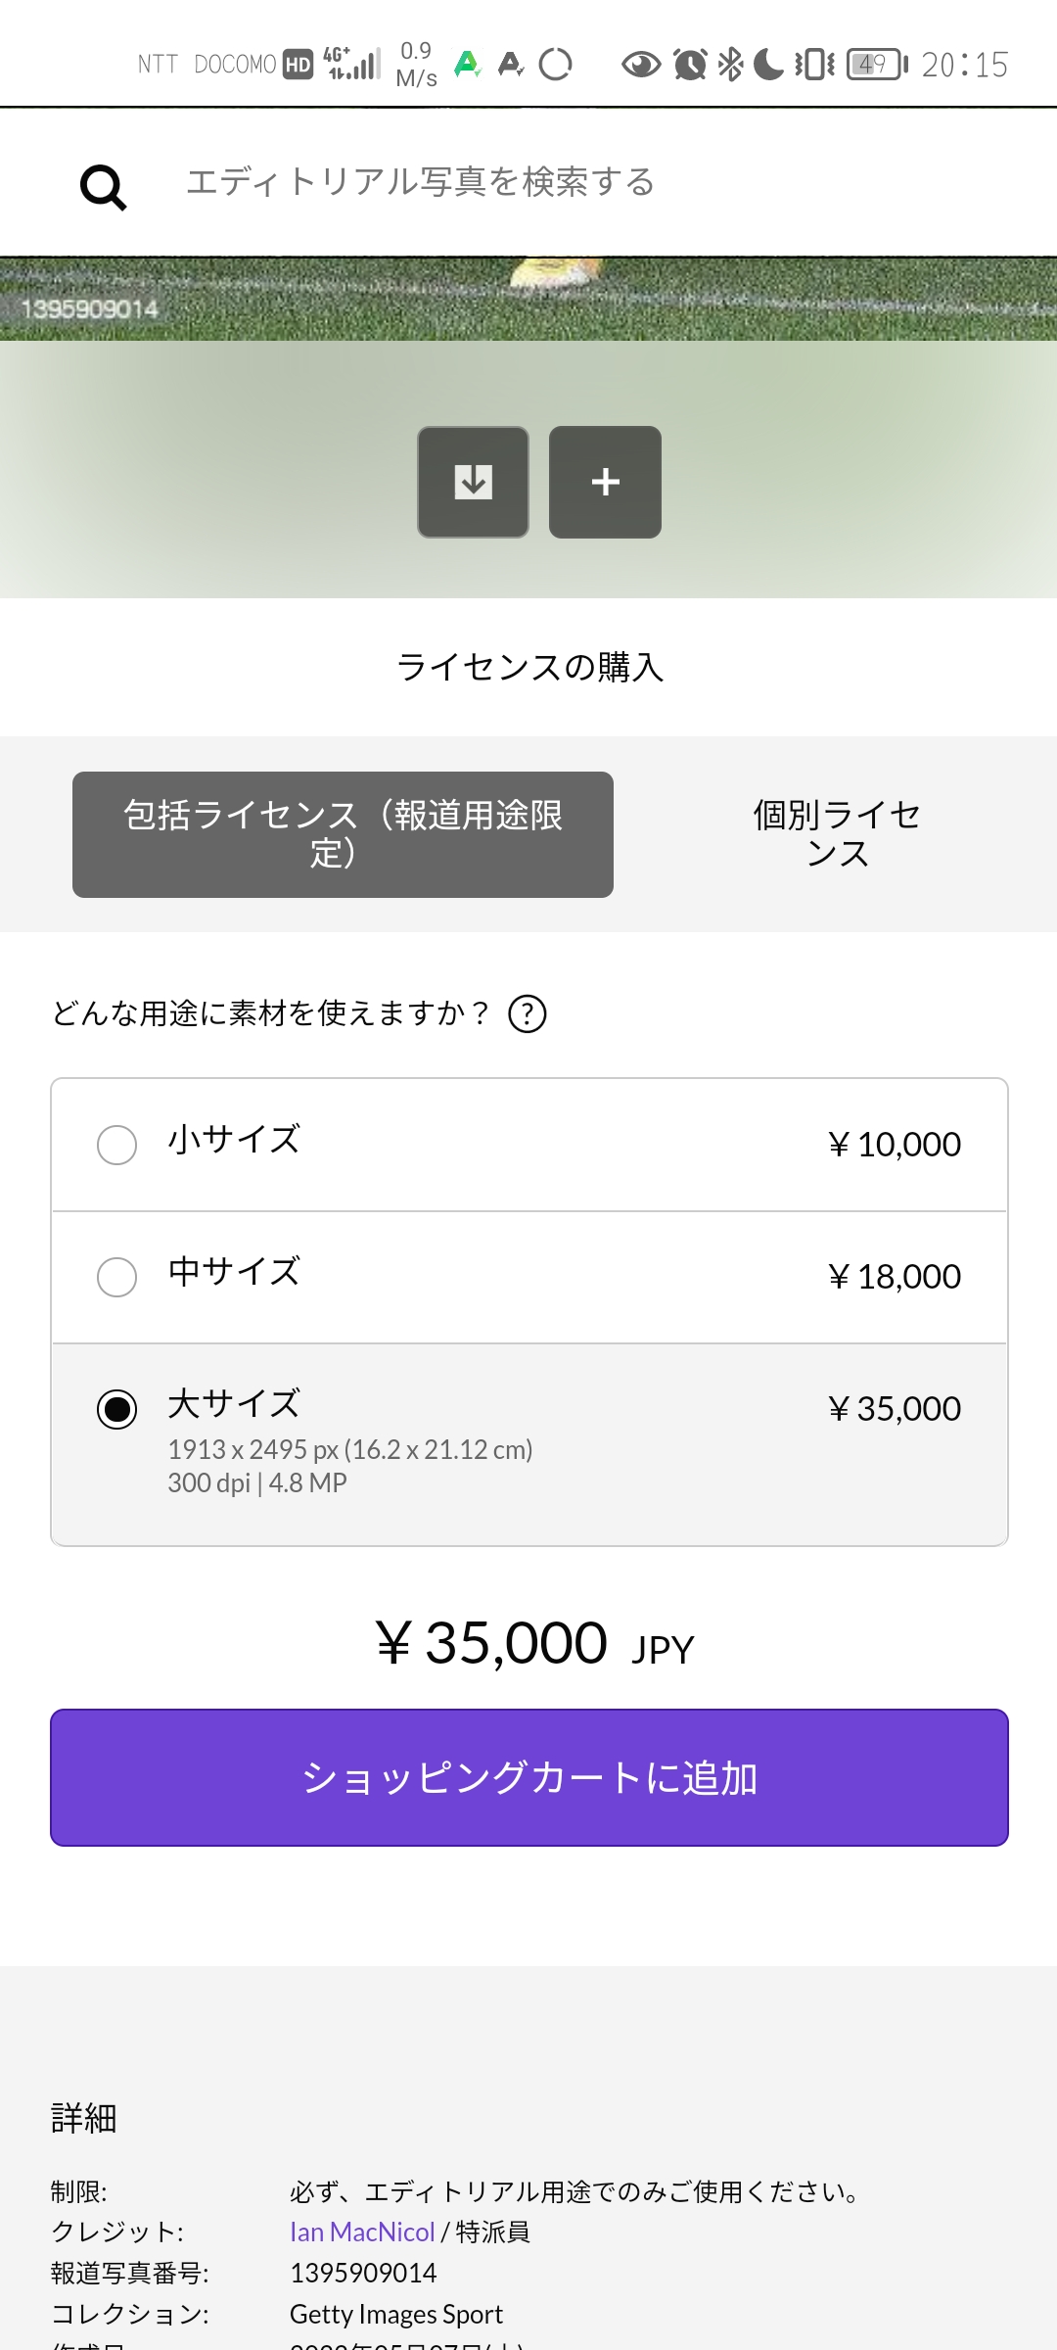Tap the Bluetooth status icon
The image size is (1057, 2350).
[730, 65]
